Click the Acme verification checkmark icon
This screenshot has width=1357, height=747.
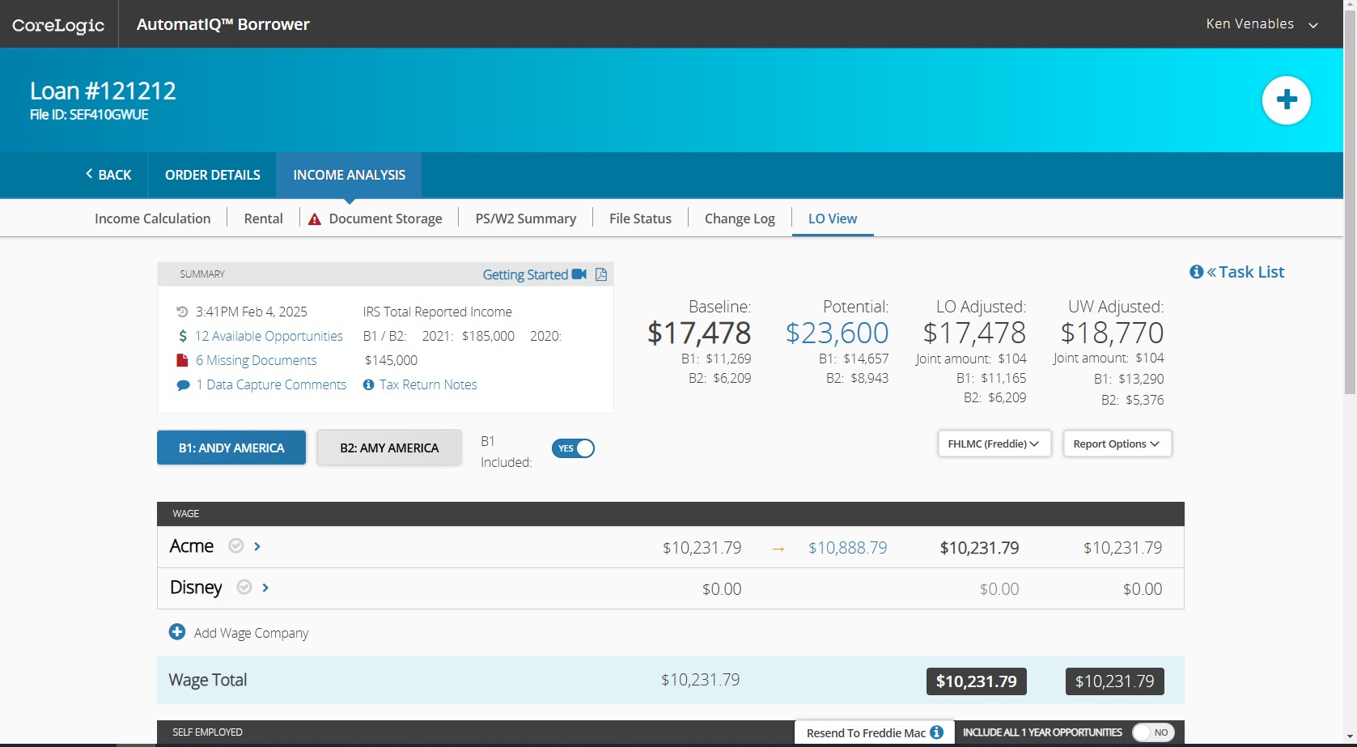[x=235, y=545]
